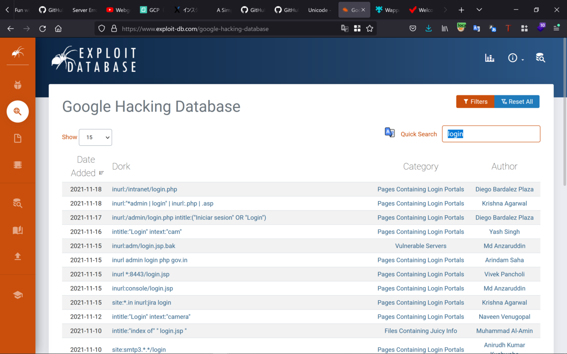Viewport: 567px width, 354px height.
Task: Expand the About info dropdown in header
Action: tap(515, 58)
